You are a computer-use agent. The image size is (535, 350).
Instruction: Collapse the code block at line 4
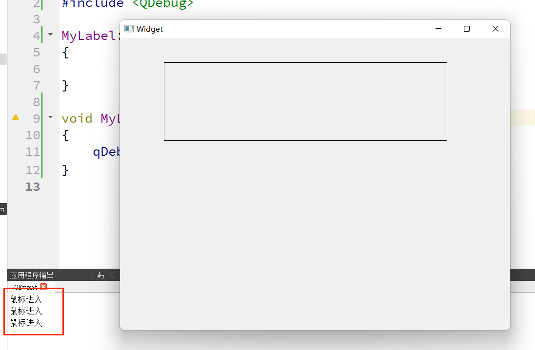tap(51, 35)
